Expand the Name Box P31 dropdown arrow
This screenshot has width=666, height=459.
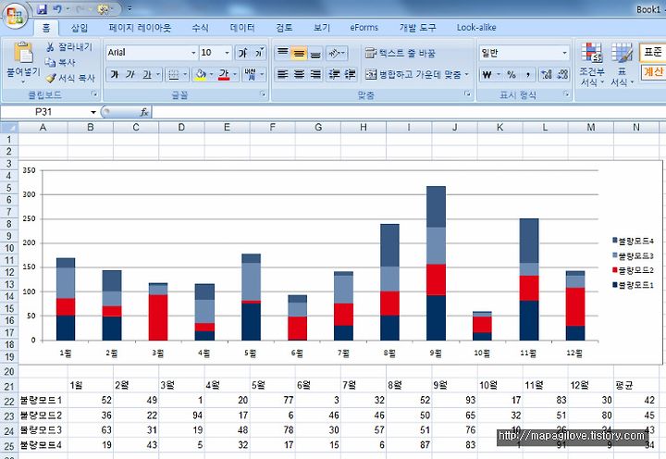(x=93, y=112)
